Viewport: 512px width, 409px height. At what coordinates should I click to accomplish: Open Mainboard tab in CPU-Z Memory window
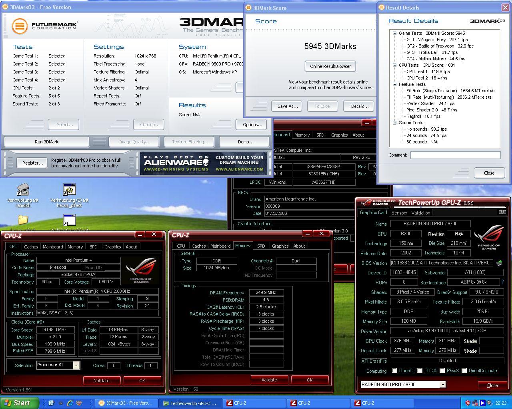pyautogui.click(x=220, y=246)
